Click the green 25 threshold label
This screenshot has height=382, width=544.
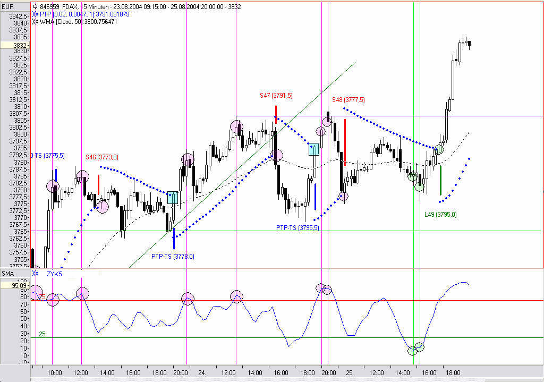coord(42,334)
